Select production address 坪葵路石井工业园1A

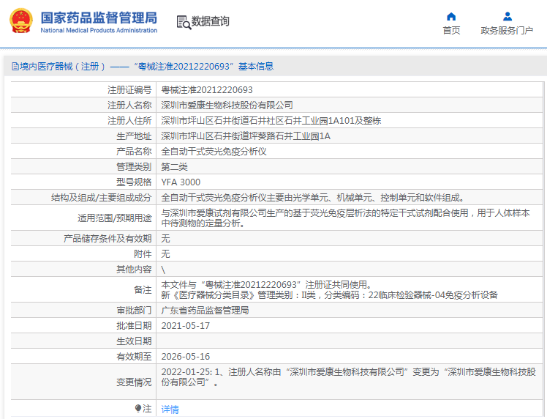pyautogui.click(x=246, y=136)
